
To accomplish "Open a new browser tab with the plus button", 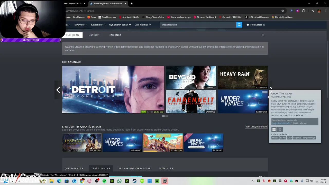I will coord(132,4).
